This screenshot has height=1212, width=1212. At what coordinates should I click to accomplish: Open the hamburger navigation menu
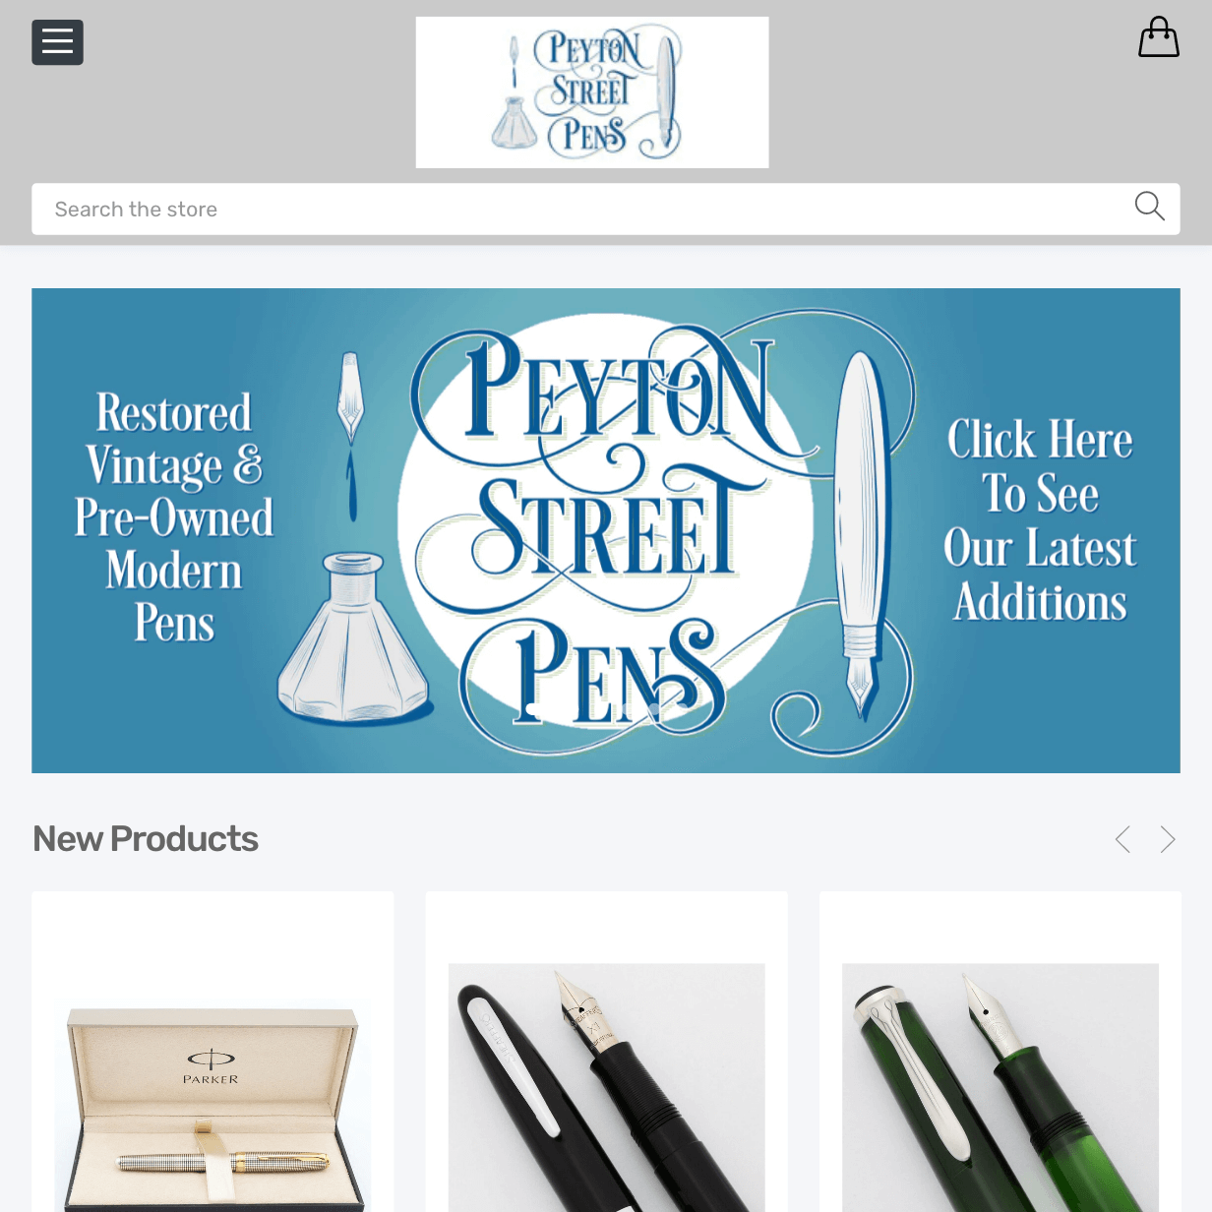pos(57,42)
